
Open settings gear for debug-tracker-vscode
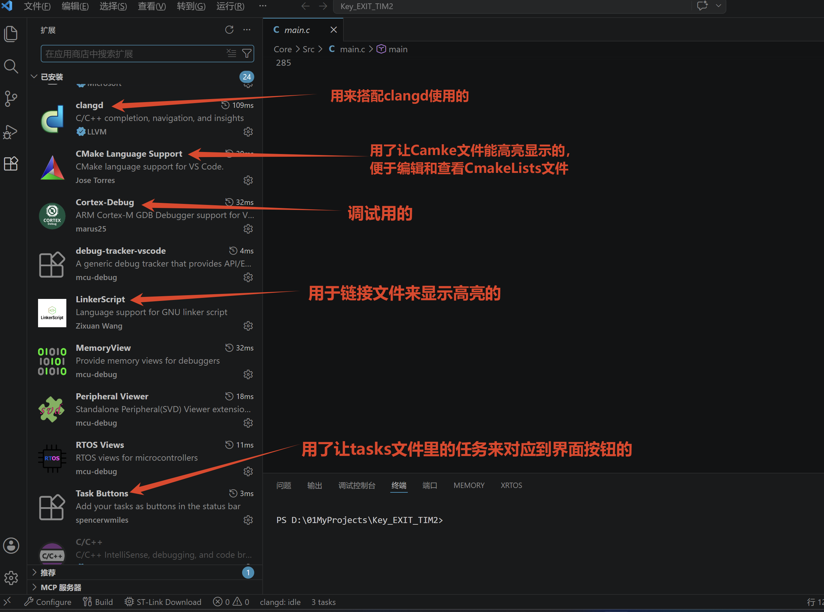(248, 277)
